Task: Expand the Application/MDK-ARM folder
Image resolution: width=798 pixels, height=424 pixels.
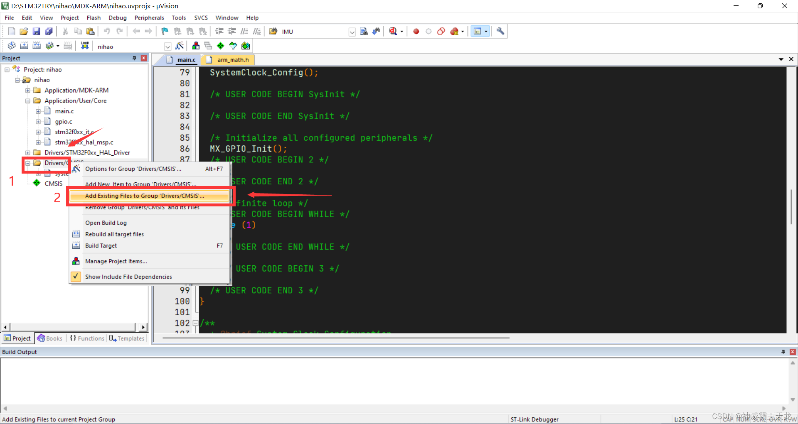Action: (28, 91)
